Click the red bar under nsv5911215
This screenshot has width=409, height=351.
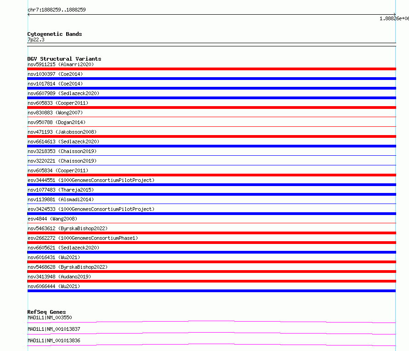211,69
